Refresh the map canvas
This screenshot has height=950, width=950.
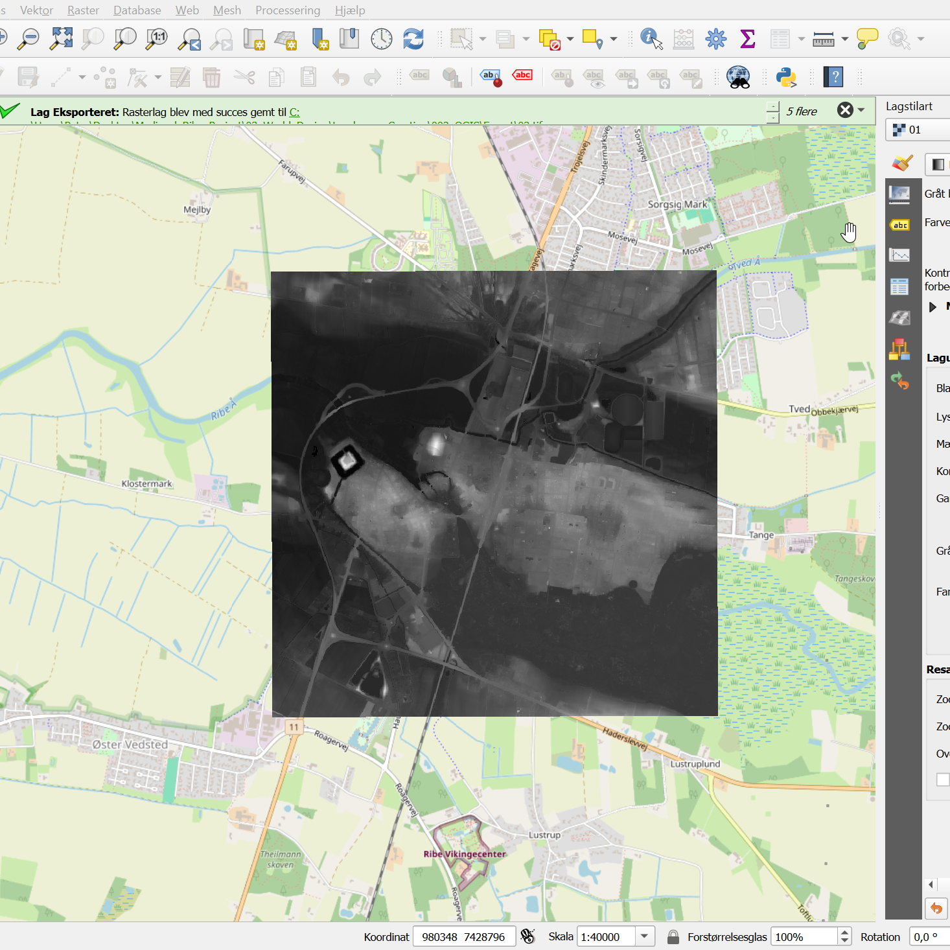413,39
